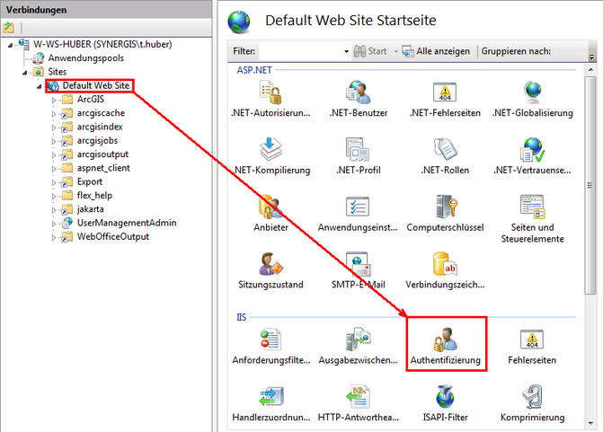Viewport: 603px width, 432px height.
Task: Open Computerschlüssel feature
Action: 445,214
